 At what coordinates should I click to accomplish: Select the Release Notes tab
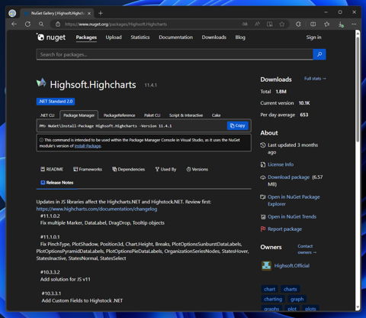click(x=57, y=183)
